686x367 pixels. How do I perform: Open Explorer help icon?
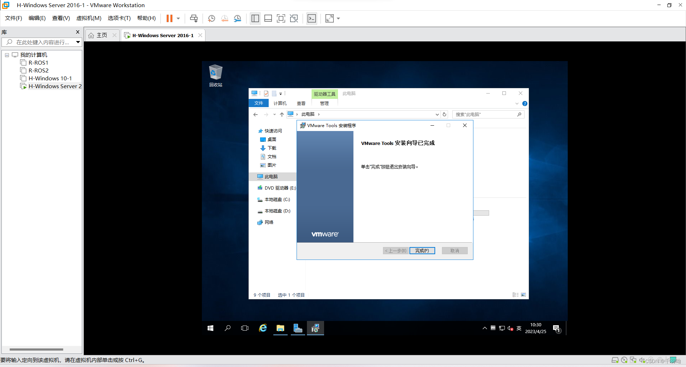(525, 104)
